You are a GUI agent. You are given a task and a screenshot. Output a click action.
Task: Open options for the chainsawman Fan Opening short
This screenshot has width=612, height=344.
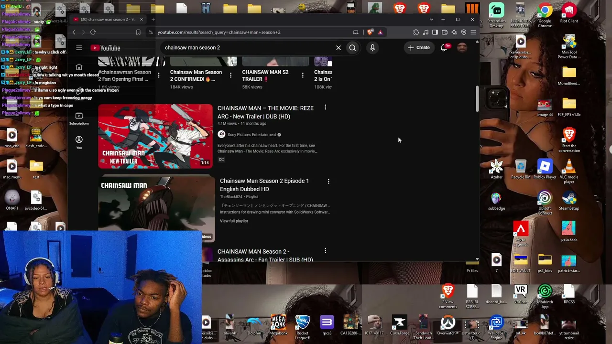[x=158, y=75]
